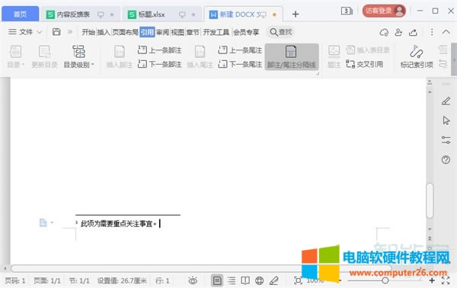Select the 引用 ribbon tab

147,32
